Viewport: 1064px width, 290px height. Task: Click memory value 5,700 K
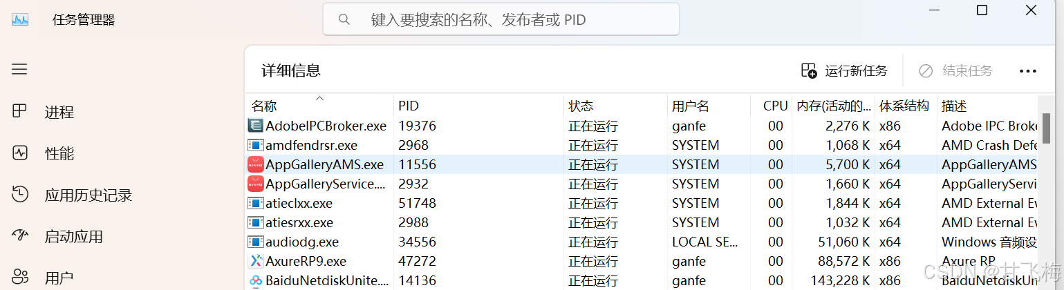[848, 164]
